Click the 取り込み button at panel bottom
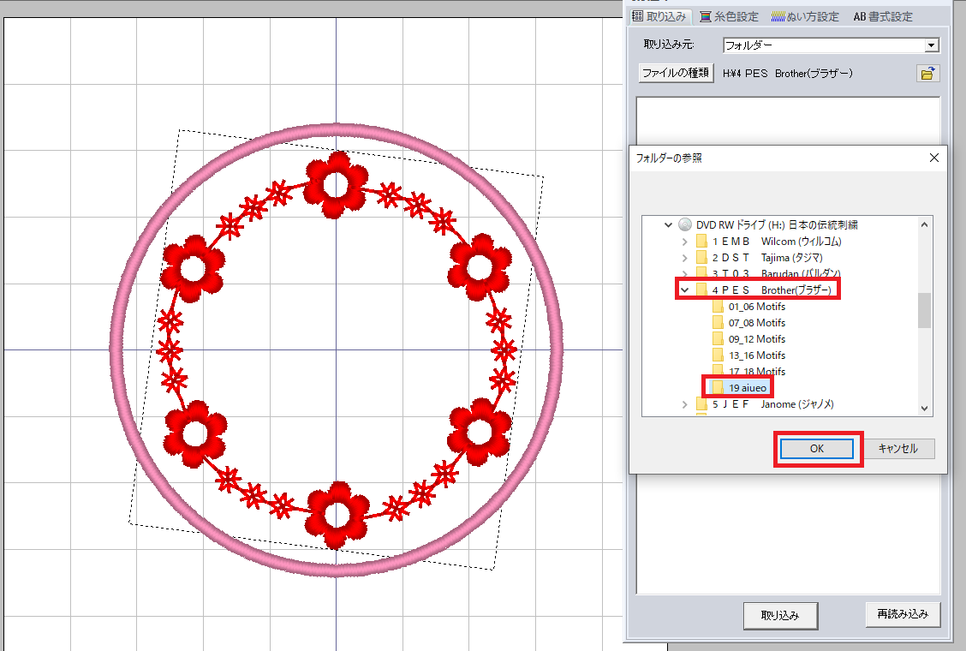The height and width of the screenshot is (651, 966). tap(780, 615)
